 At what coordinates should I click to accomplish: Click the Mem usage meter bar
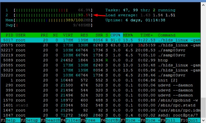click(53, 20)
